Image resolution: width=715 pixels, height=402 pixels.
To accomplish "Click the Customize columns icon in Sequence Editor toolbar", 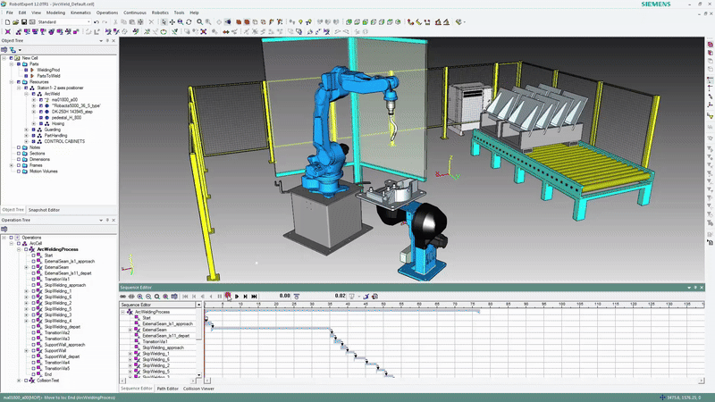I will (174, 297).
